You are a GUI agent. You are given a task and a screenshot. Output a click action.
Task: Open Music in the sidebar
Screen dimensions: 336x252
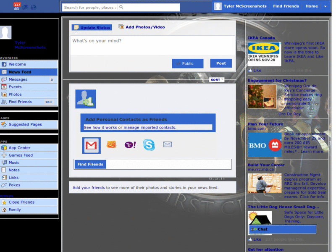click(29, 163)
